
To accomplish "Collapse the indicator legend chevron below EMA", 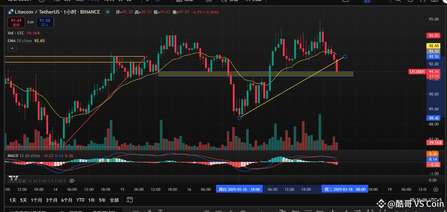I will click(12, 48).
